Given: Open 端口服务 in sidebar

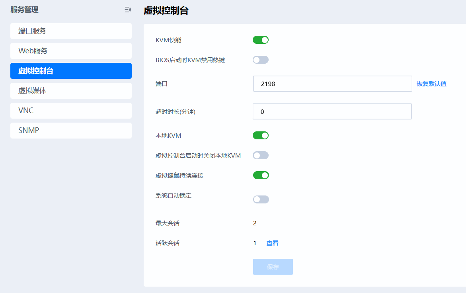Looking at the screenshot, I should pos(71,31).
